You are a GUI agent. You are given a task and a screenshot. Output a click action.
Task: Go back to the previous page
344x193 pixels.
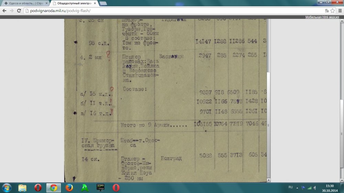pos(4,11)
